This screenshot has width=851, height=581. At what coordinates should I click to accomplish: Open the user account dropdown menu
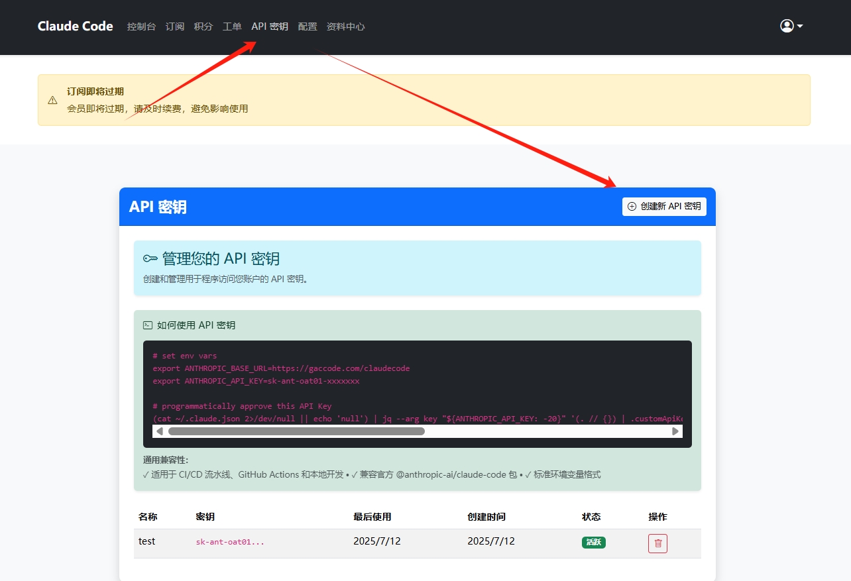pyautogui.click(x=791, y=26)
